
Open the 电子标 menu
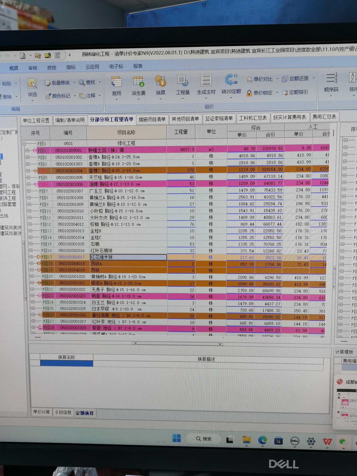116,67
